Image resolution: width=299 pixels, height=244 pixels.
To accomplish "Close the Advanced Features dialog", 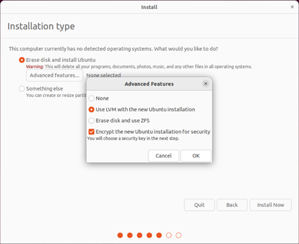I will coord(206,83).
